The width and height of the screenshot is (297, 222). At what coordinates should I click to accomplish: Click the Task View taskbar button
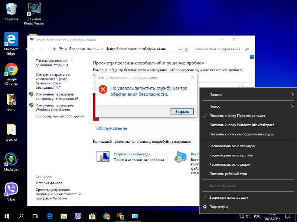[35, 216]
